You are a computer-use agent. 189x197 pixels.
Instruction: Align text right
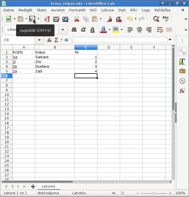pos(149,30)
